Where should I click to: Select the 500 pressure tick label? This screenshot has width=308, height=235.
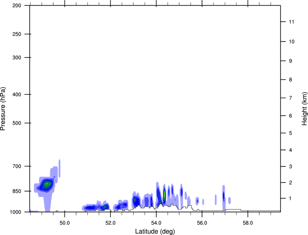point(17,123)
